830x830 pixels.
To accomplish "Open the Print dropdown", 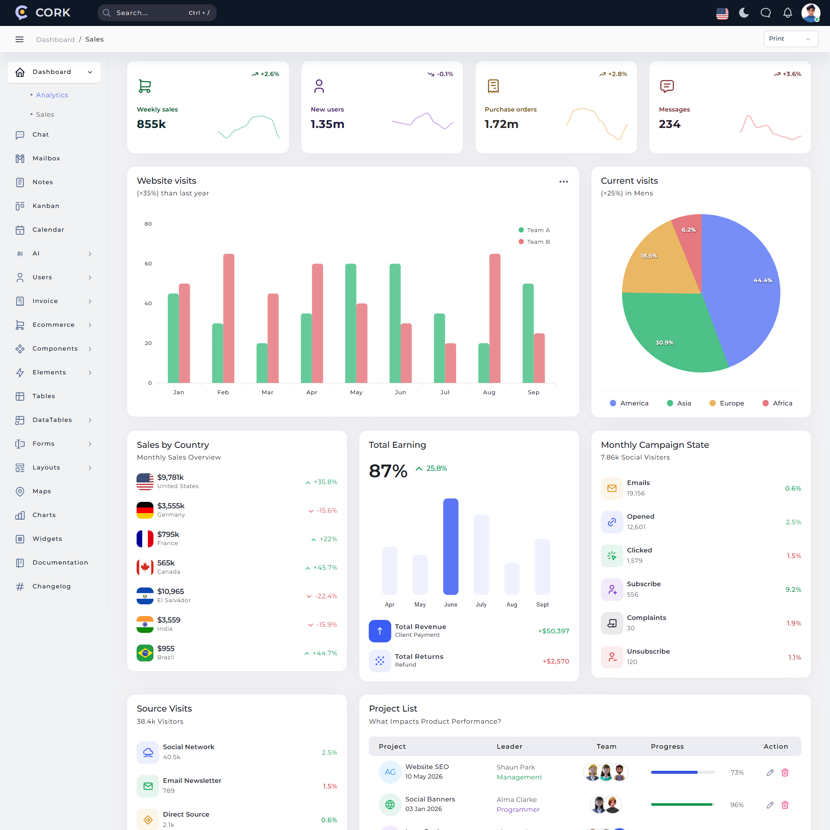I will click(x=791, y=39).
